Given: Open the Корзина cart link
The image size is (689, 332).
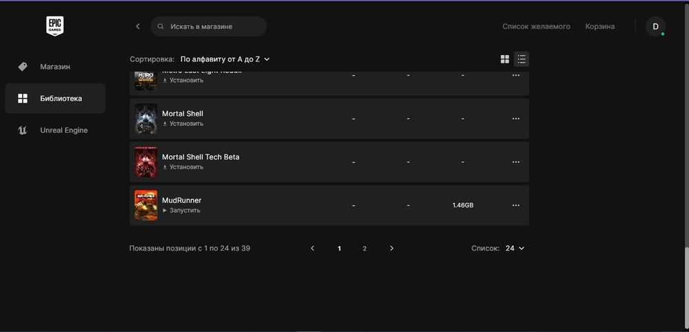Looking at the screenshot, I should [x=599, y=26].
